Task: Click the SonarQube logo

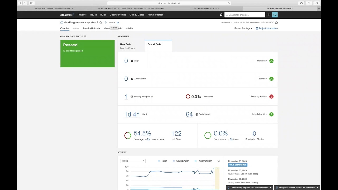Action: pyautogui.click(x=67, y=15)
